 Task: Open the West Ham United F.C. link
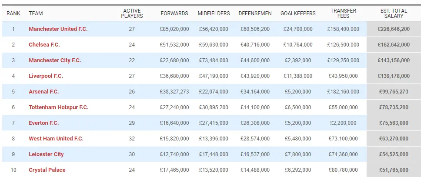tap(56, 139)
